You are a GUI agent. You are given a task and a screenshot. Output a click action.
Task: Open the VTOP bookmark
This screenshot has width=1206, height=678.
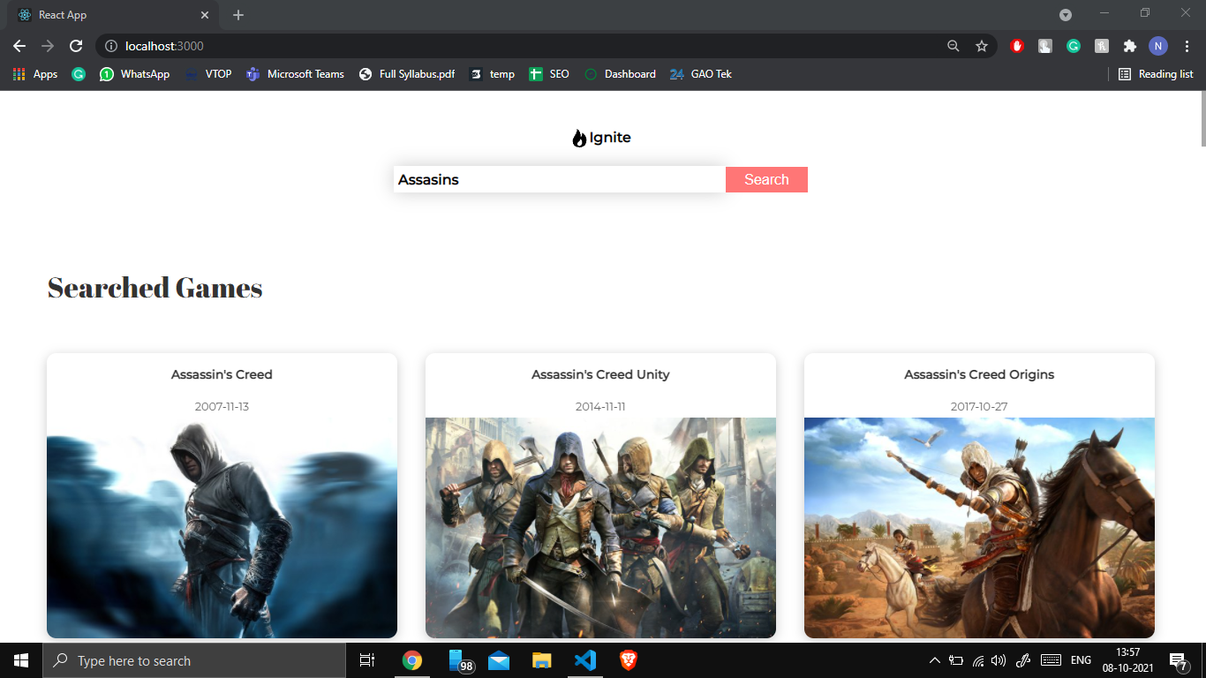(208, 74)
